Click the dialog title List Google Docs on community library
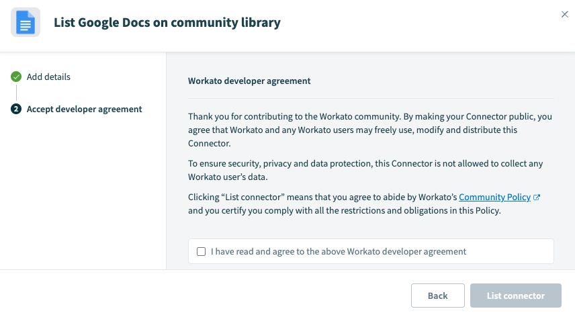The width and height of the screenshot is (575, 315). pos(167,22)
